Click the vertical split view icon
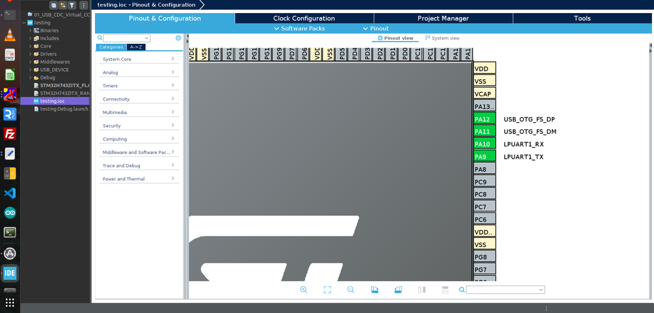The width and height of the screenshot is (654, 313). [x=422, y=289]
